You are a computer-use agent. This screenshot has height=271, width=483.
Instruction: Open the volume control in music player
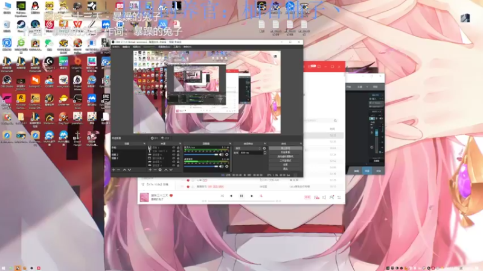click(324, 198)
